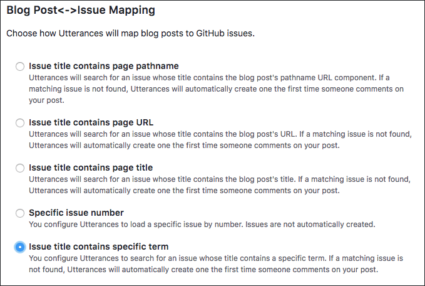Click the description mentioning the blog post's title
Viewport: 425px width, 286px height.
[x=220, y=184]
